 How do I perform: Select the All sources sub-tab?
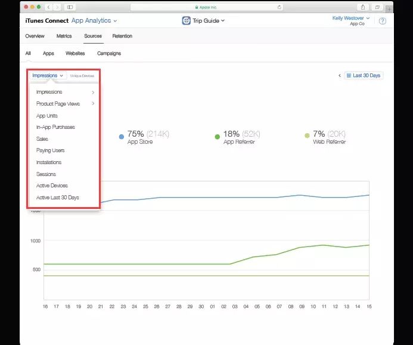pos(28,53)
